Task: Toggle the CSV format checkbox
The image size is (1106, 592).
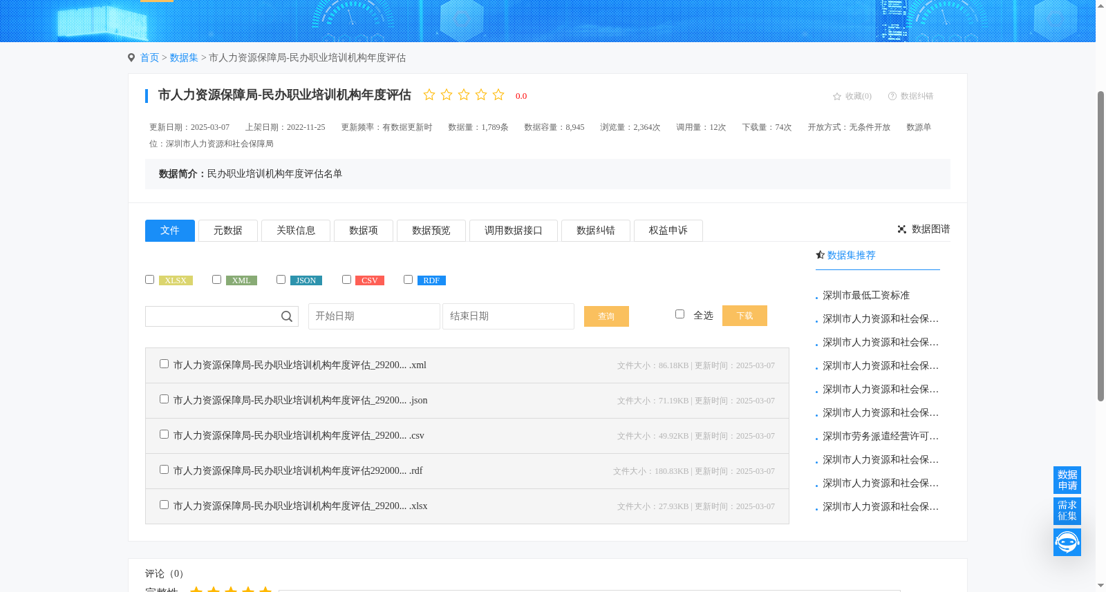Action: 346,279
